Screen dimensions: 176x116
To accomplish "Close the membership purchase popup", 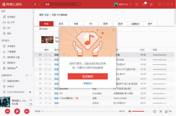I will 113,30.
